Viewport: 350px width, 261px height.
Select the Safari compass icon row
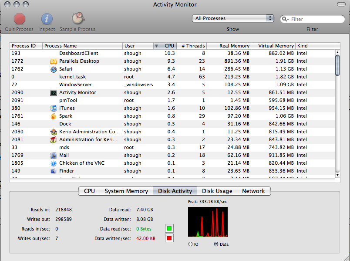pyautogui.click(x=54, y=69)
